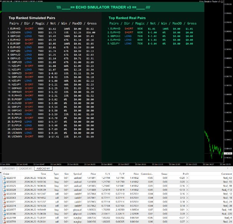Sort trades by the Time column header
The height and width of the screenshot is (224, 233).
(43, 174)
